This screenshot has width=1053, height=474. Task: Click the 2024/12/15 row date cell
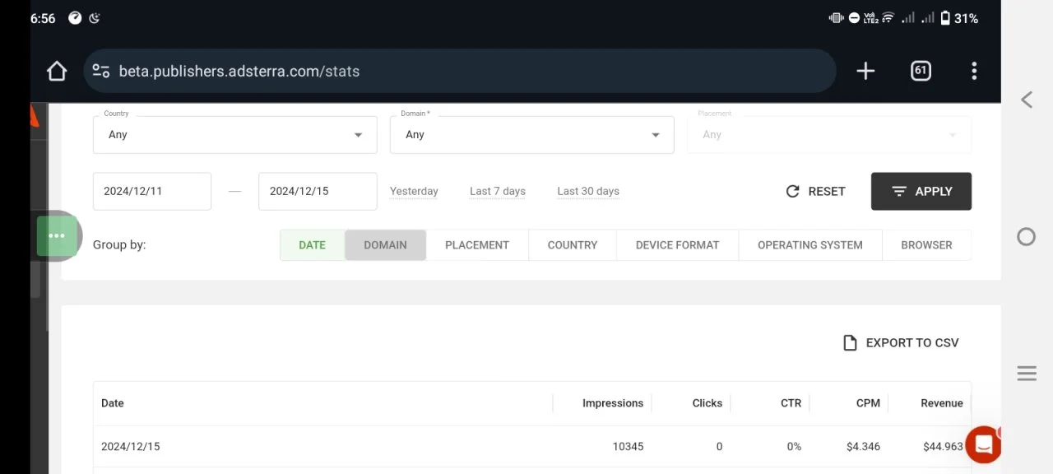pos(131,447)
